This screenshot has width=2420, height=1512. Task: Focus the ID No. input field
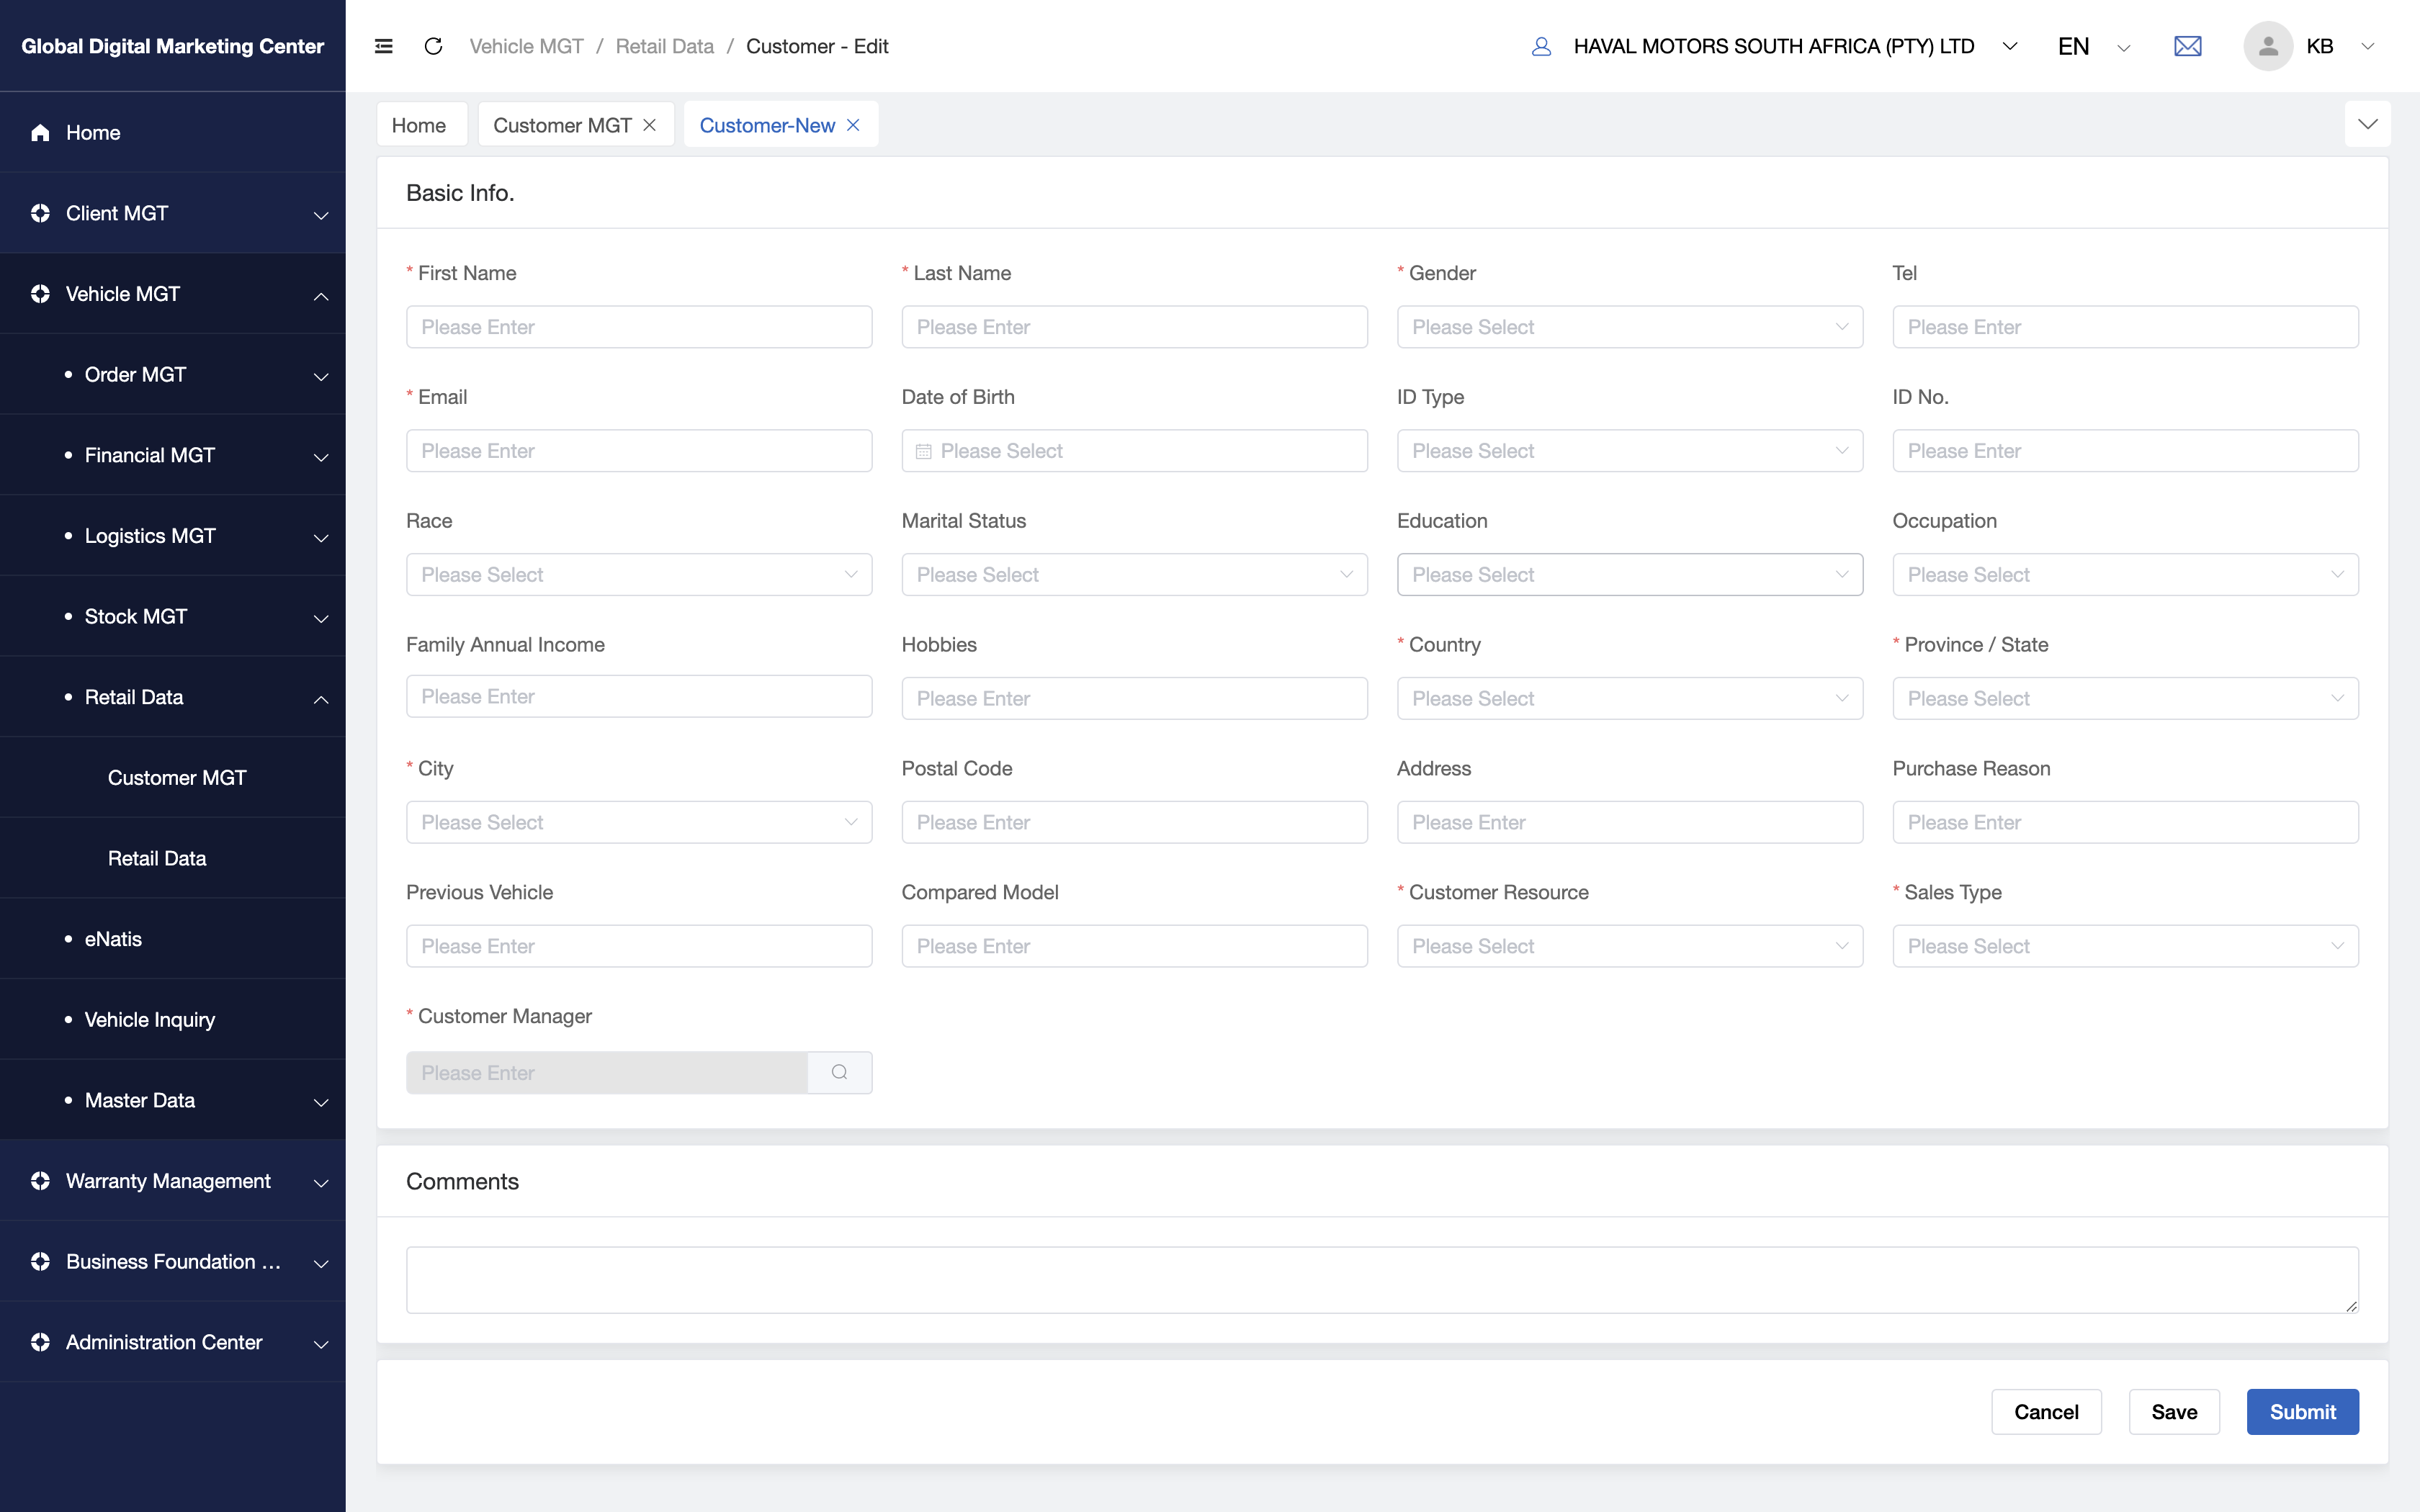pos(2125,451)
